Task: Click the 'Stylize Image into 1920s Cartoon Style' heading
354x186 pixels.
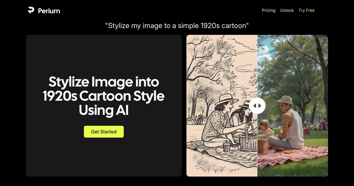Action: coord(104,96)
